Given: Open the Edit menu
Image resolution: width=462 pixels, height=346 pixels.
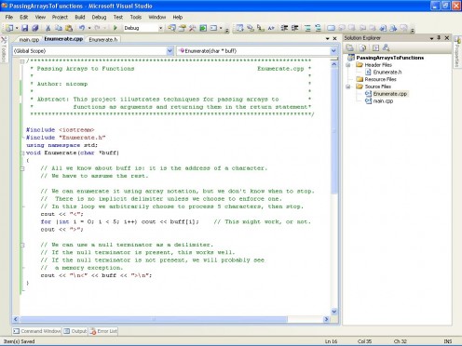Looking at the screenshot, I should [24, 17].
